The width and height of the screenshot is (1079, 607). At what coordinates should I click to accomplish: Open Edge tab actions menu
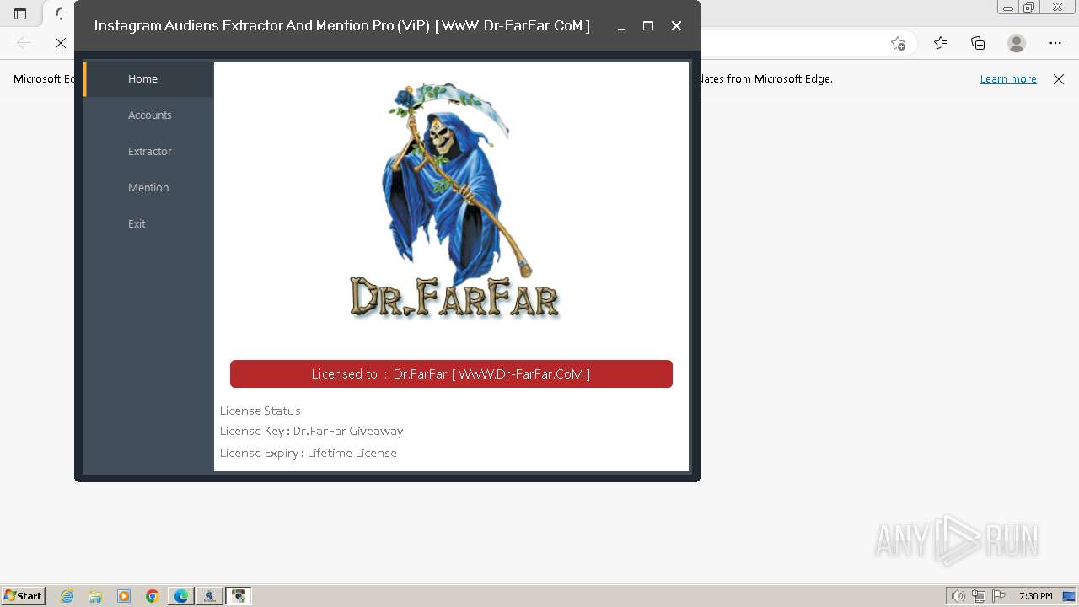click(x=20, y=13)
